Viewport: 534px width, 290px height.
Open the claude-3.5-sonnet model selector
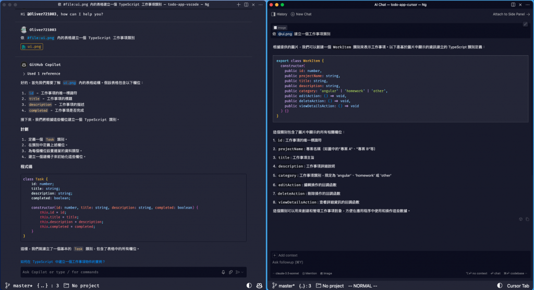[286, 273]
